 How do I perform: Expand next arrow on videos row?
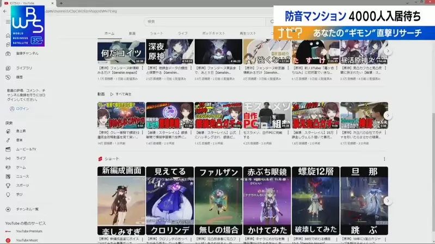click(388, 115)
